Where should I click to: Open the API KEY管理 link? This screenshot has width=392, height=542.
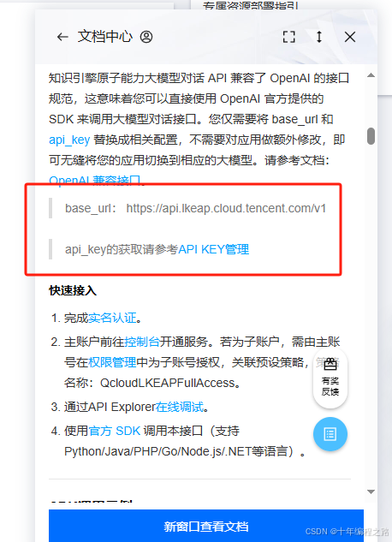pos(213,249)
